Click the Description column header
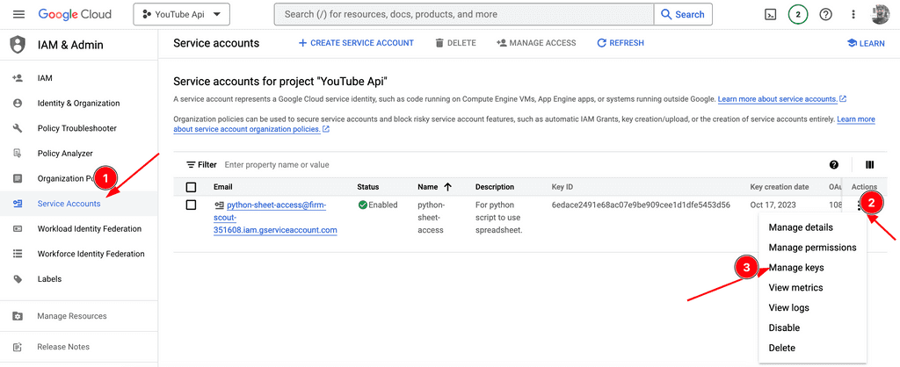900x367 pixels. (495, 187)
